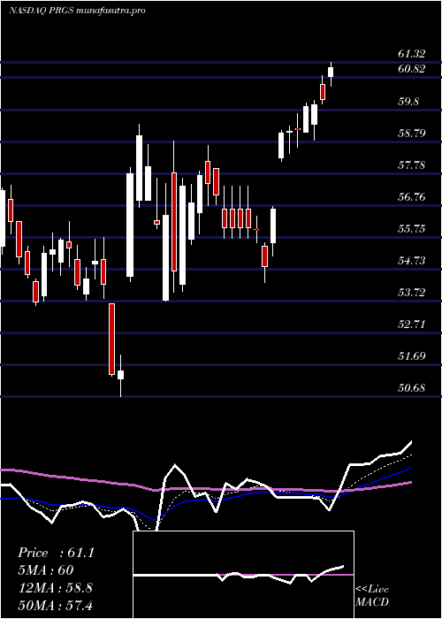Click the NASDAQ PRGS munafasutra.pro title

(x=77, y=11)
